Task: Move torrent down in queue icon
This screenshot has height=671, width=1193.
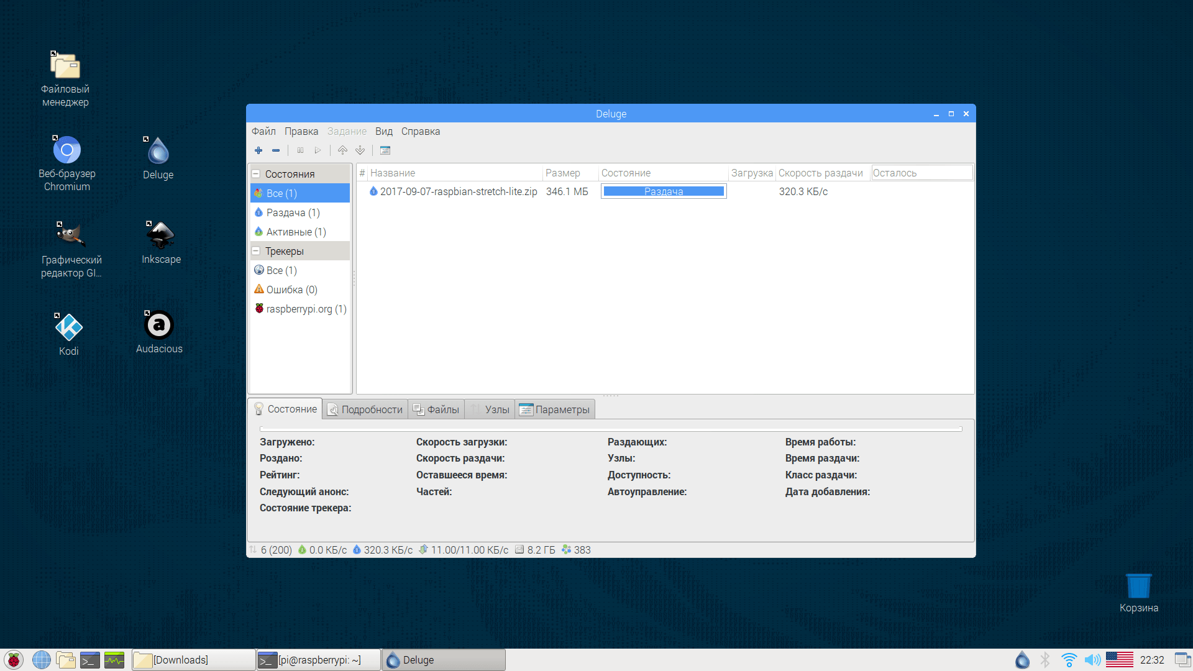Action: coord(360,150)
